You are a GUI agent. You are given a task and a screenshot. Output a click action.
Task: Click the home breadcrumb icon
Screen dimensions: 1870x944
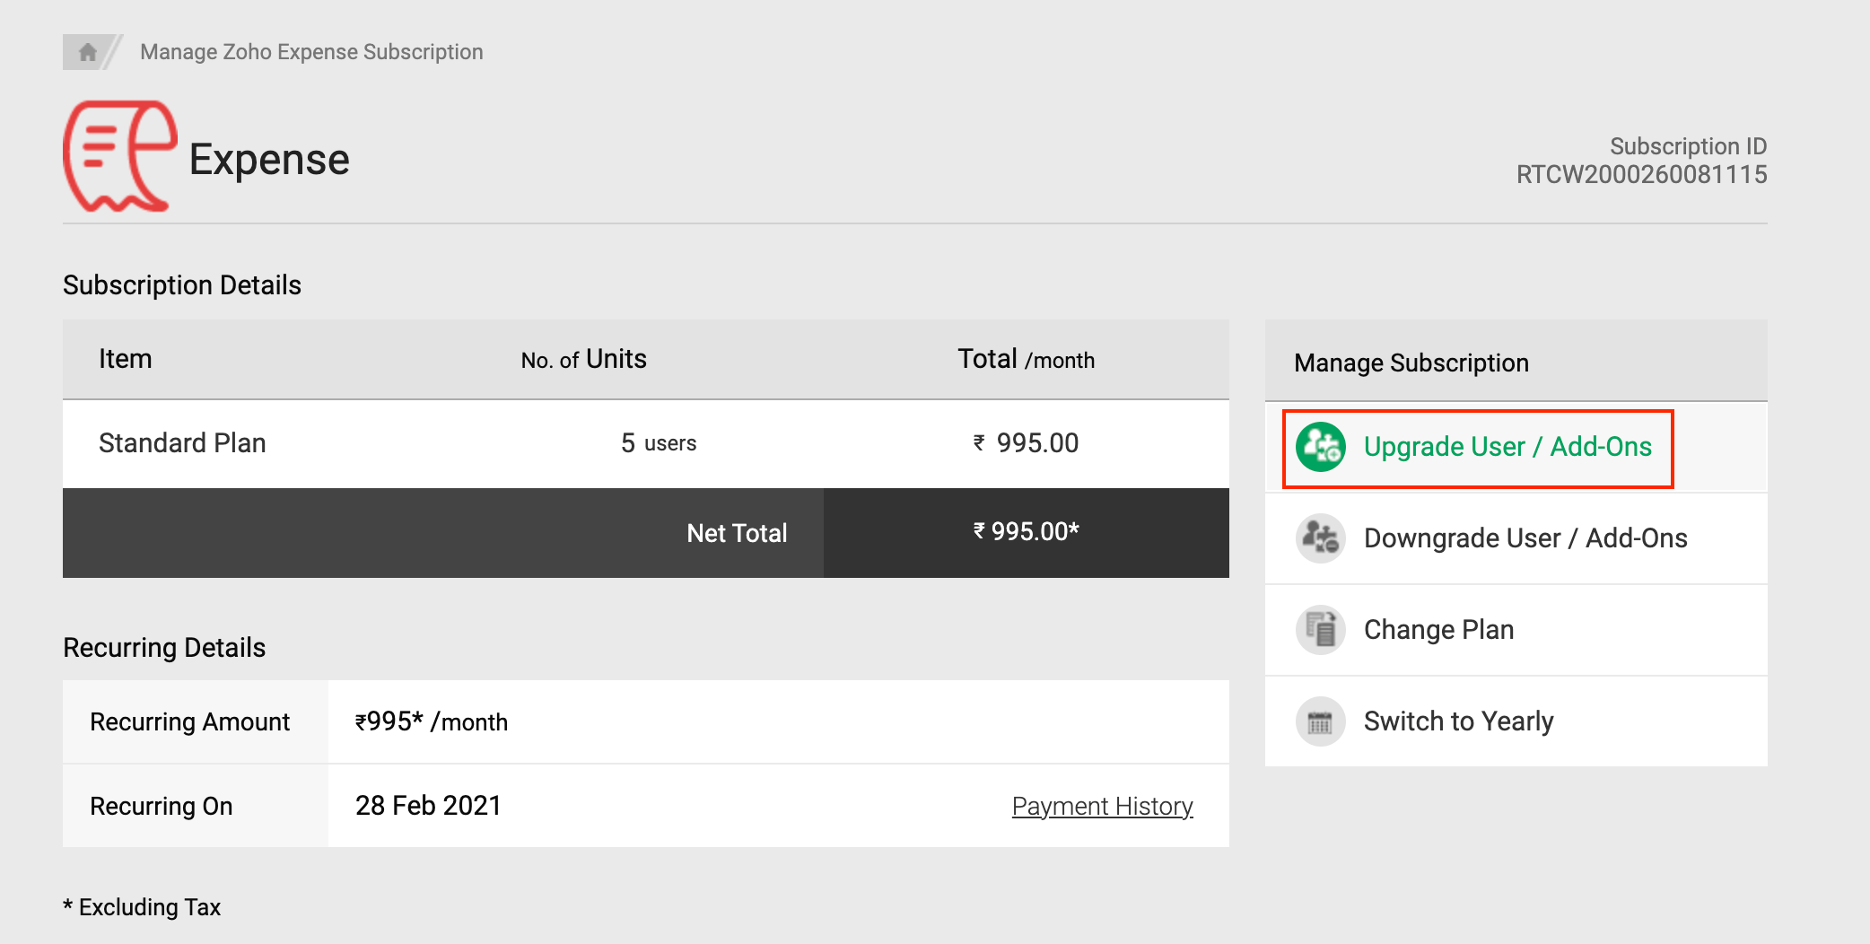[x=87, y=52]
